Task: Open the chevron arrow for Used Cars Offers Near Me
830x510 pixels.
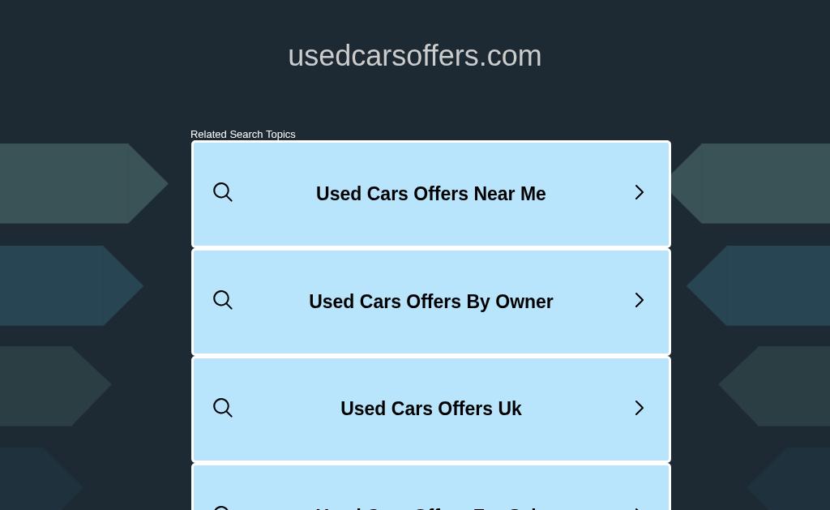Action: tap(640, 192)
